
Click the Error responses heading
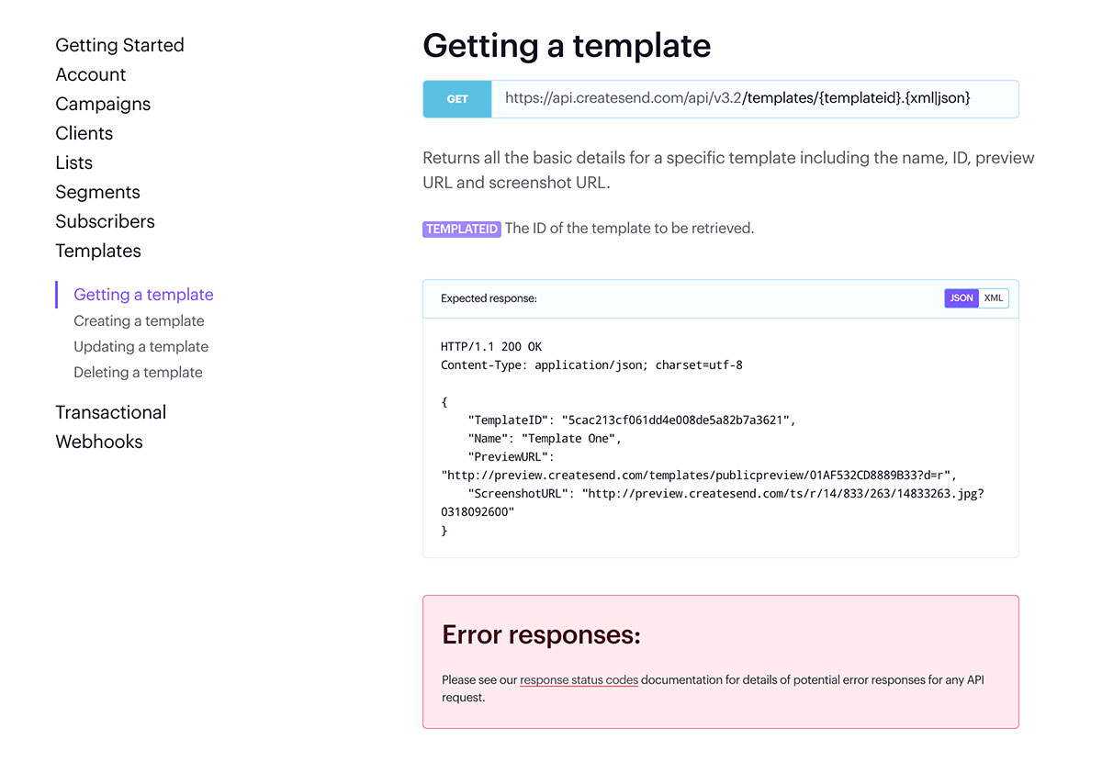[541, 634]
